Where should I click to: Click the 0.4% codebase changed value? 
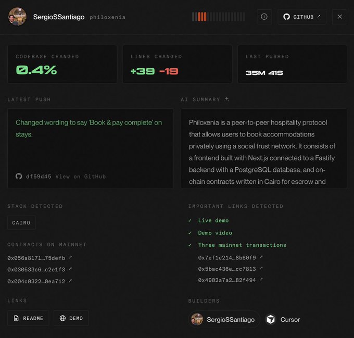pos(36,70)
